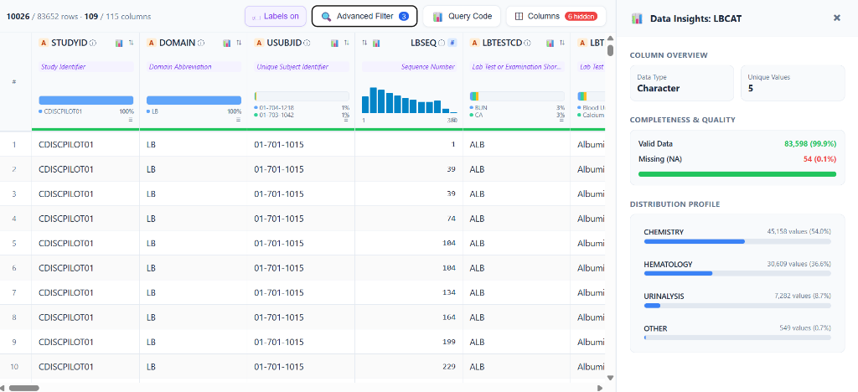Open the Query Code view
858x392 pixels.
pos(462,17)
